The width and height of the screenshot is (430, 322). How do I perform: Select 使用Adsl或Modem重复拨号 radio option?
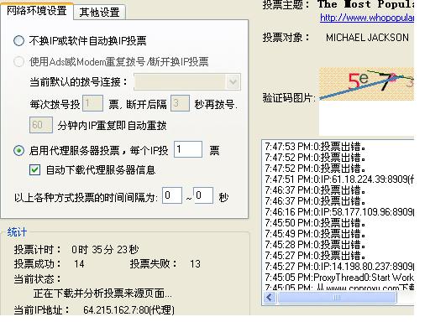(x=18, y=61)
